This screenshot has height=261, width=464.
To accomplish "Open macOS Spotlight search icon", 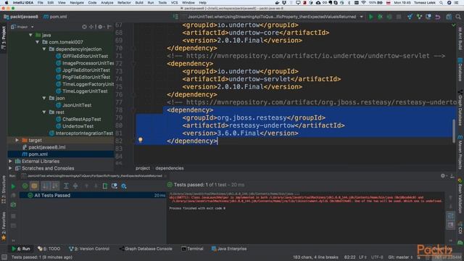I will pos(442,3).
